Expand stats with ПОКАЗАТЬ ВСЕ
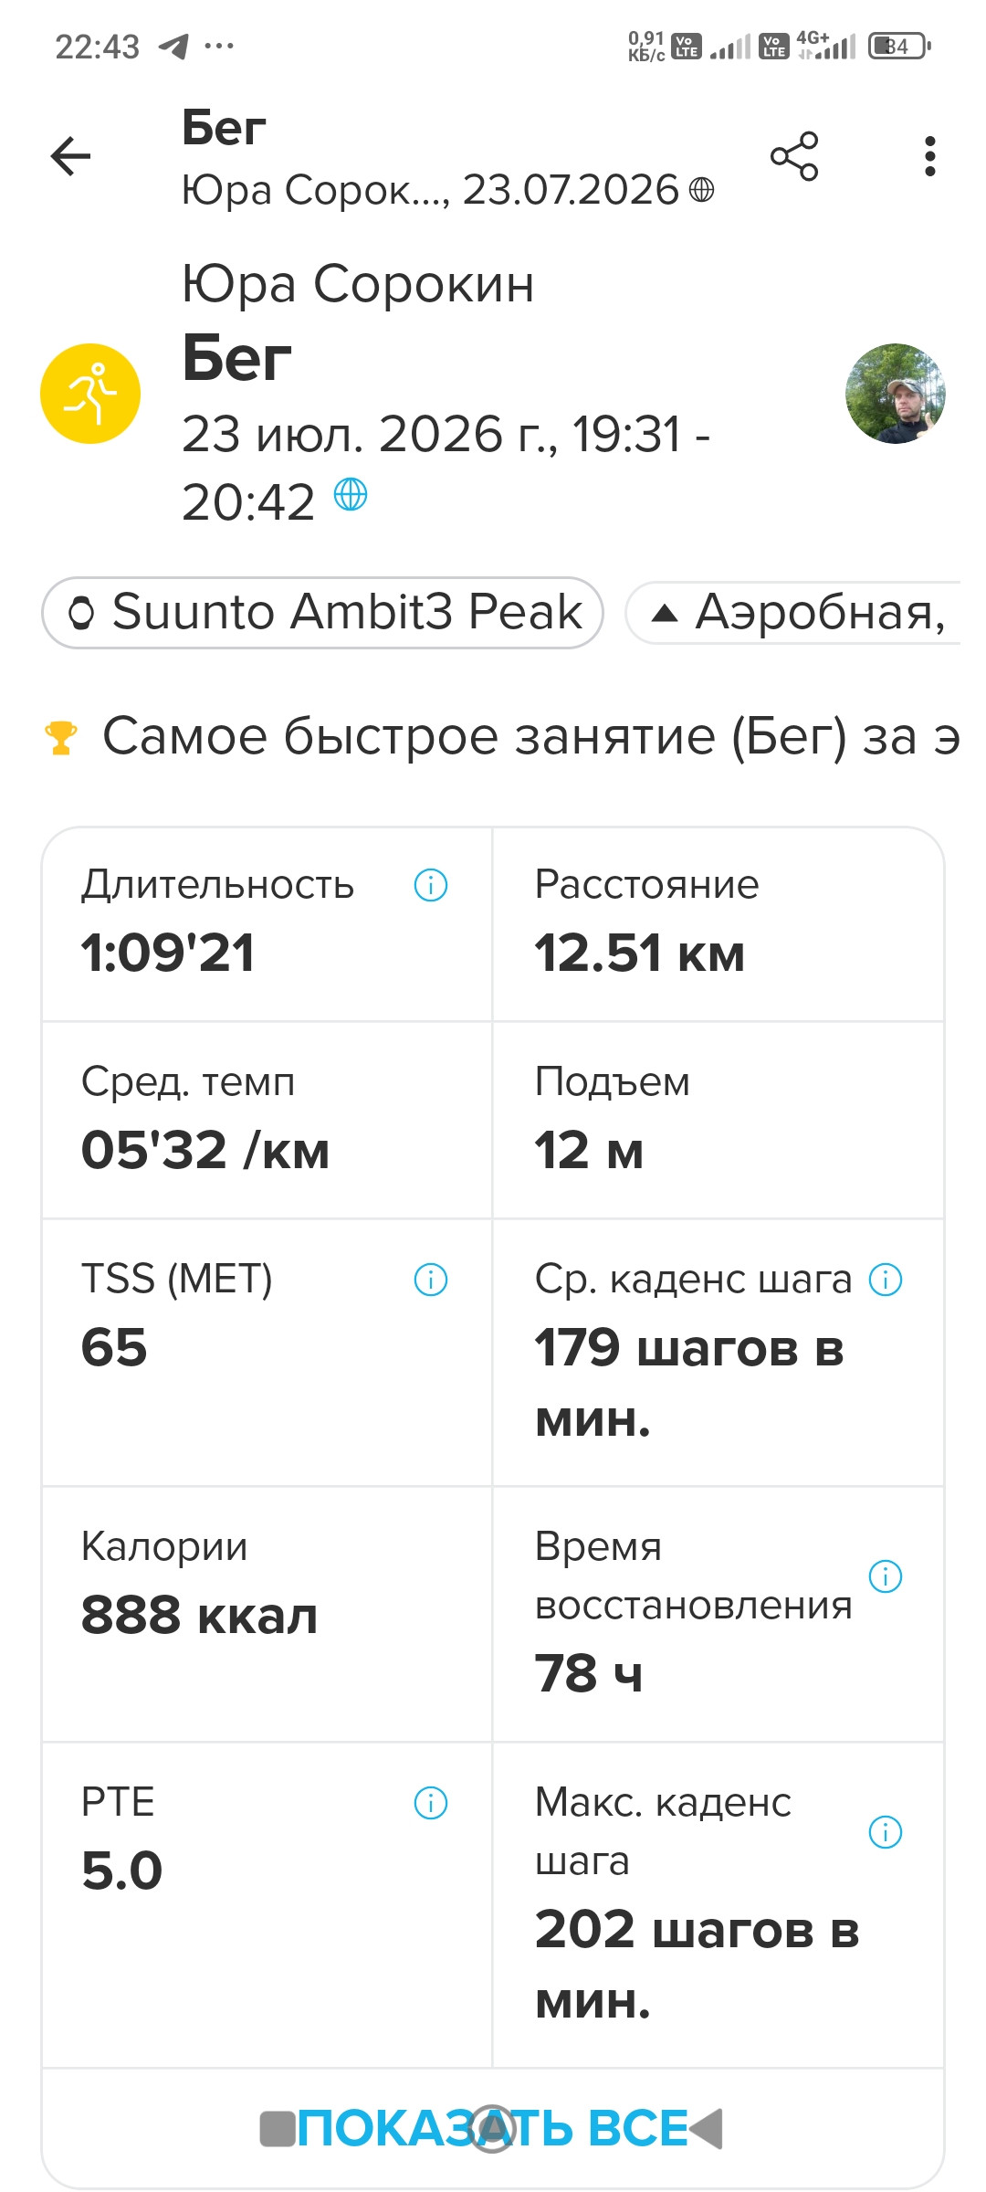986x2192 pixels. (x=493, y=2127)
